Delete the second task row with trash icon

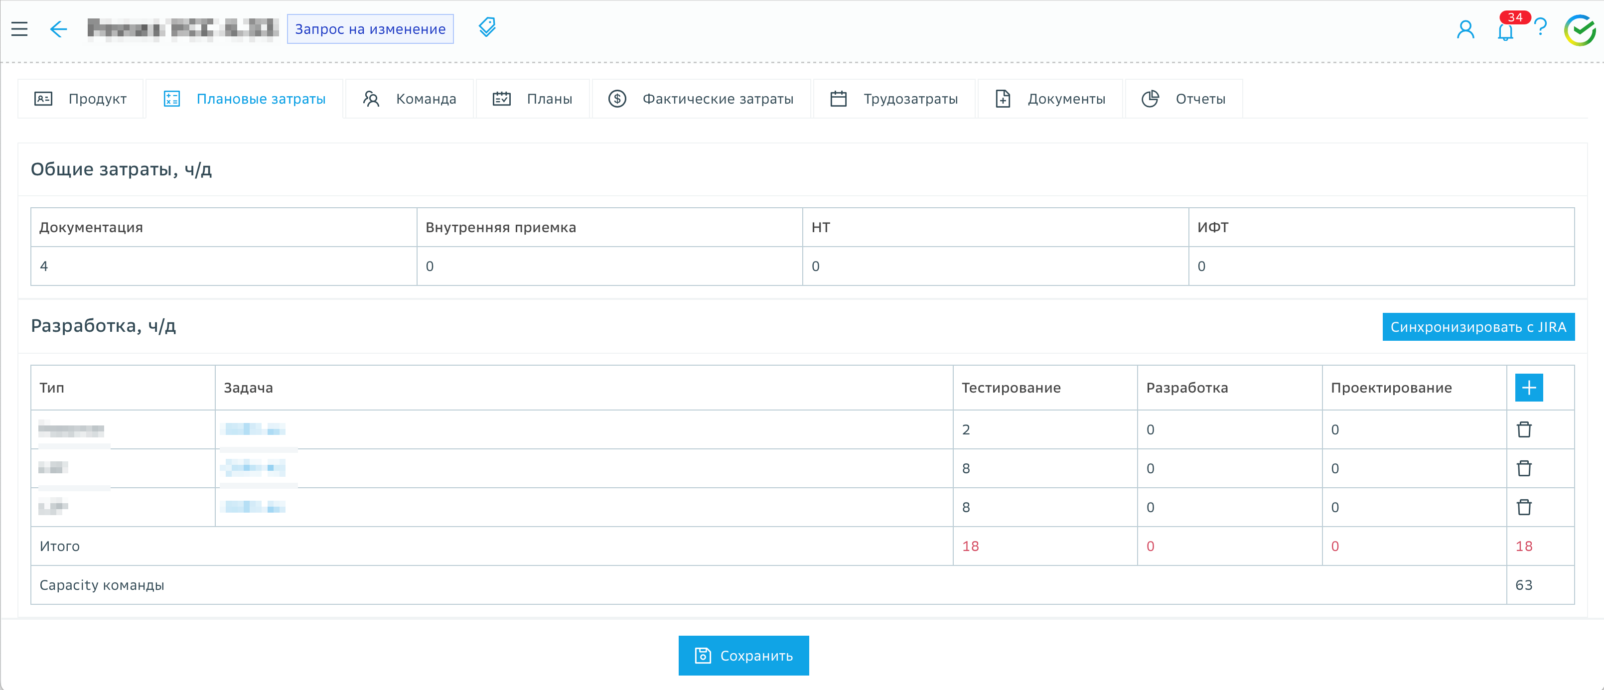pos(1524,468)
